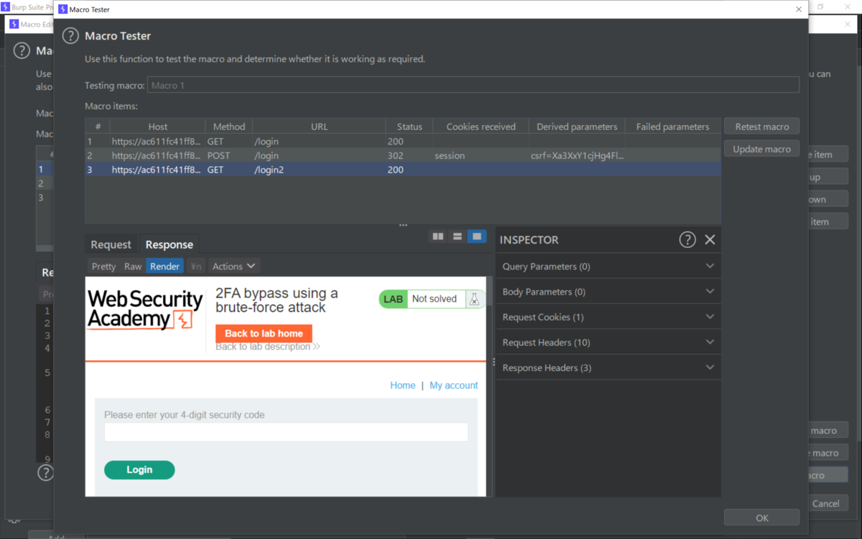862x539 pixels.
Task: Click the Not solved lab status label
Action: (x=435, y=299)
